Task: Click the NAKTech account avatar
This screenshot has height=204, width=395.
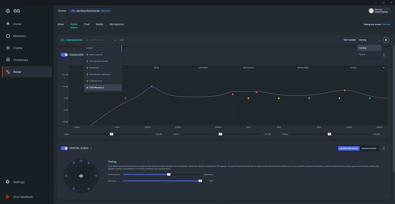Action: pos(371,11)
